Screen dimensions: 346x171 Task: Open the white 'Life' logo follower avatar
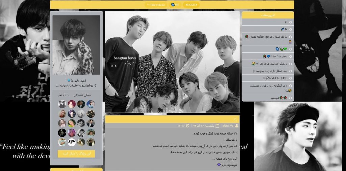72,142
